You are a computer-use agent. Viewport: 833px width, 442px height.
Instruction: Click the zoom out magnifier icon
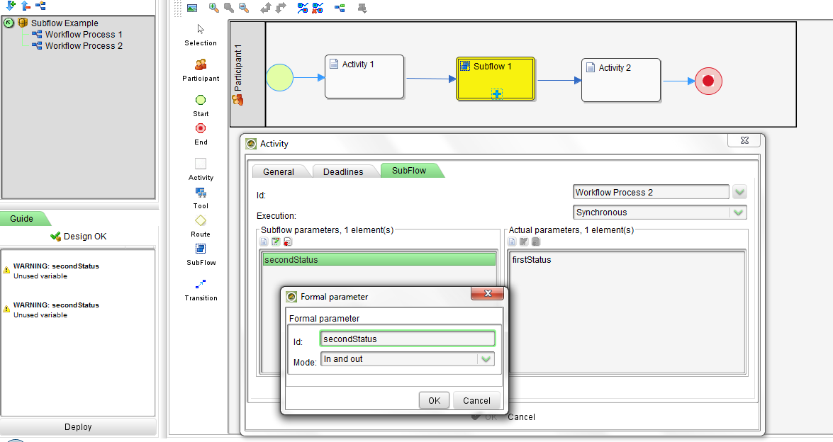click(244, 8)
